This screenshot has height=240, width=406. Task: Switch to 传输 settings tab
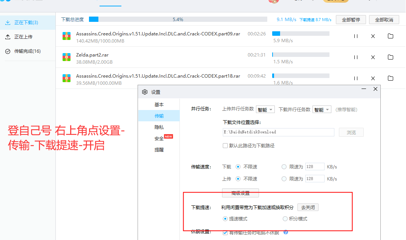click(159, 116)
